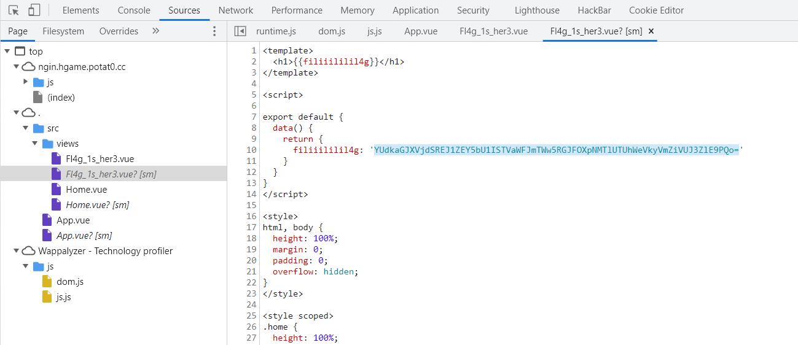The height and width of the screenshot is (345, 798).
Task: Collapse the views folder arrow
Action: (x=34, y=144)
